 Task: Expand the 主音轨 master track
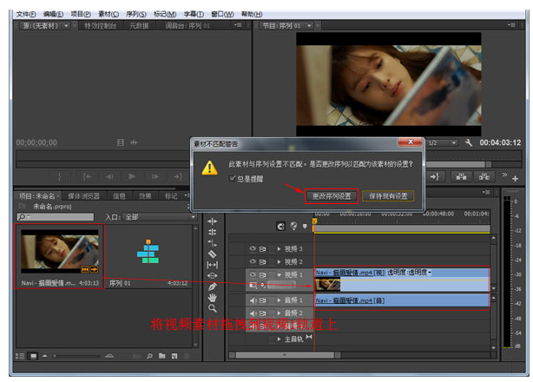click(279, 339)
